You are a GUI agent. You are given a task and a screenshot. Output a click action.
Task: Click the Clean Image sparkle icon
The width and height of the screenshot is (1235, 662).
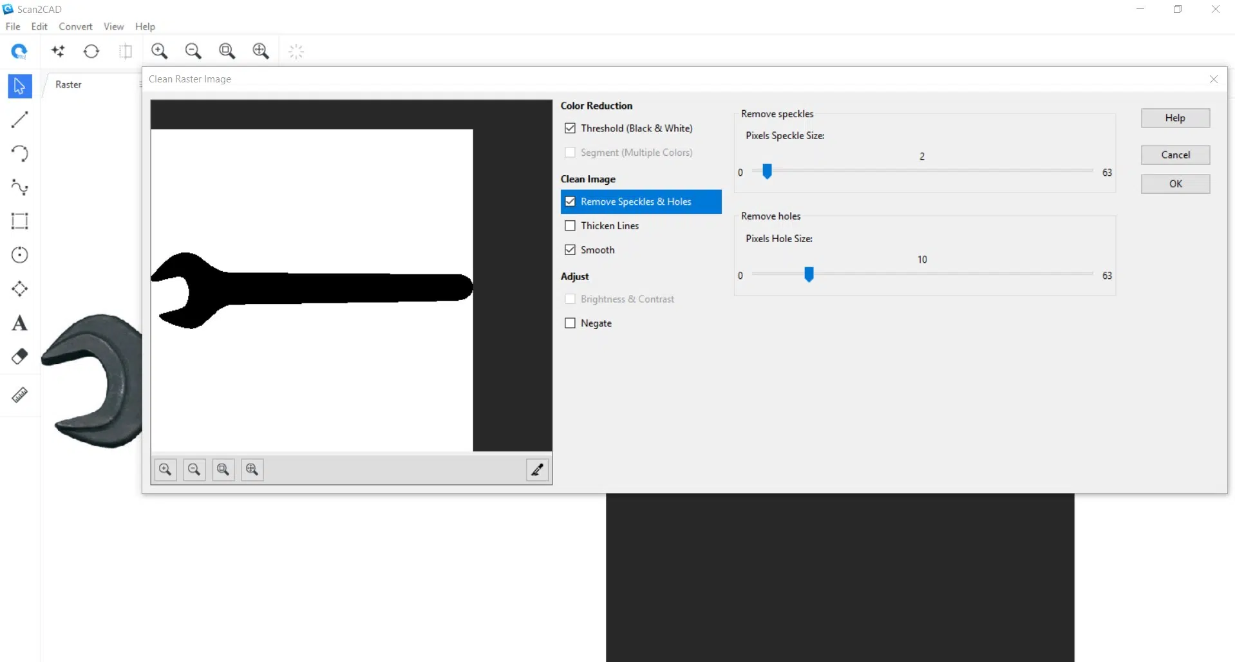(58, 51)
